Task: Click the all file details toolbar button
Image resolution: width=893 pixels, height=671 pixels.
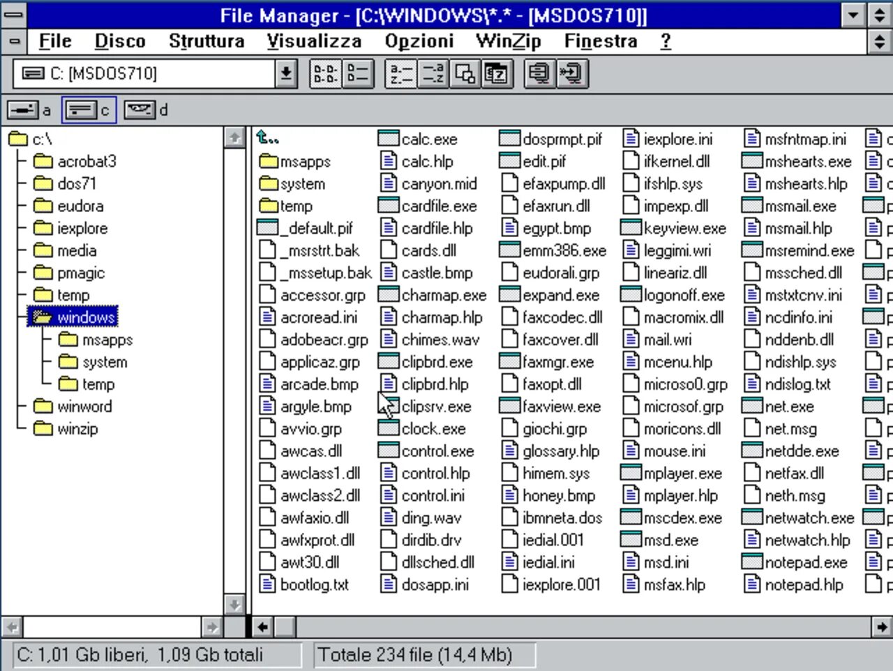Action: [x=357, y=73]
